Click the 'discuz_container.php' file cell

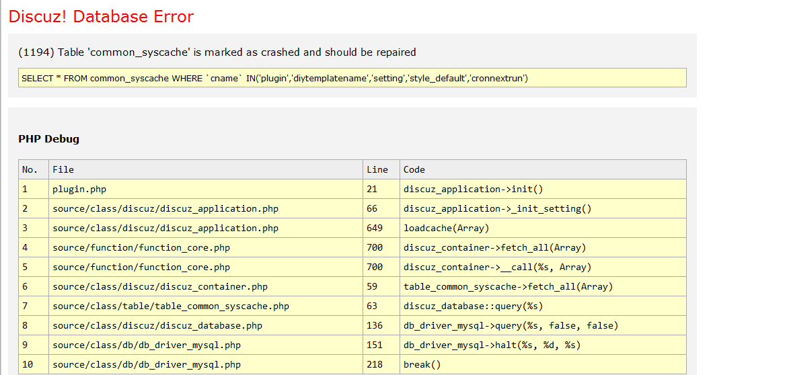pyautogui.click(x=206, y=287)
